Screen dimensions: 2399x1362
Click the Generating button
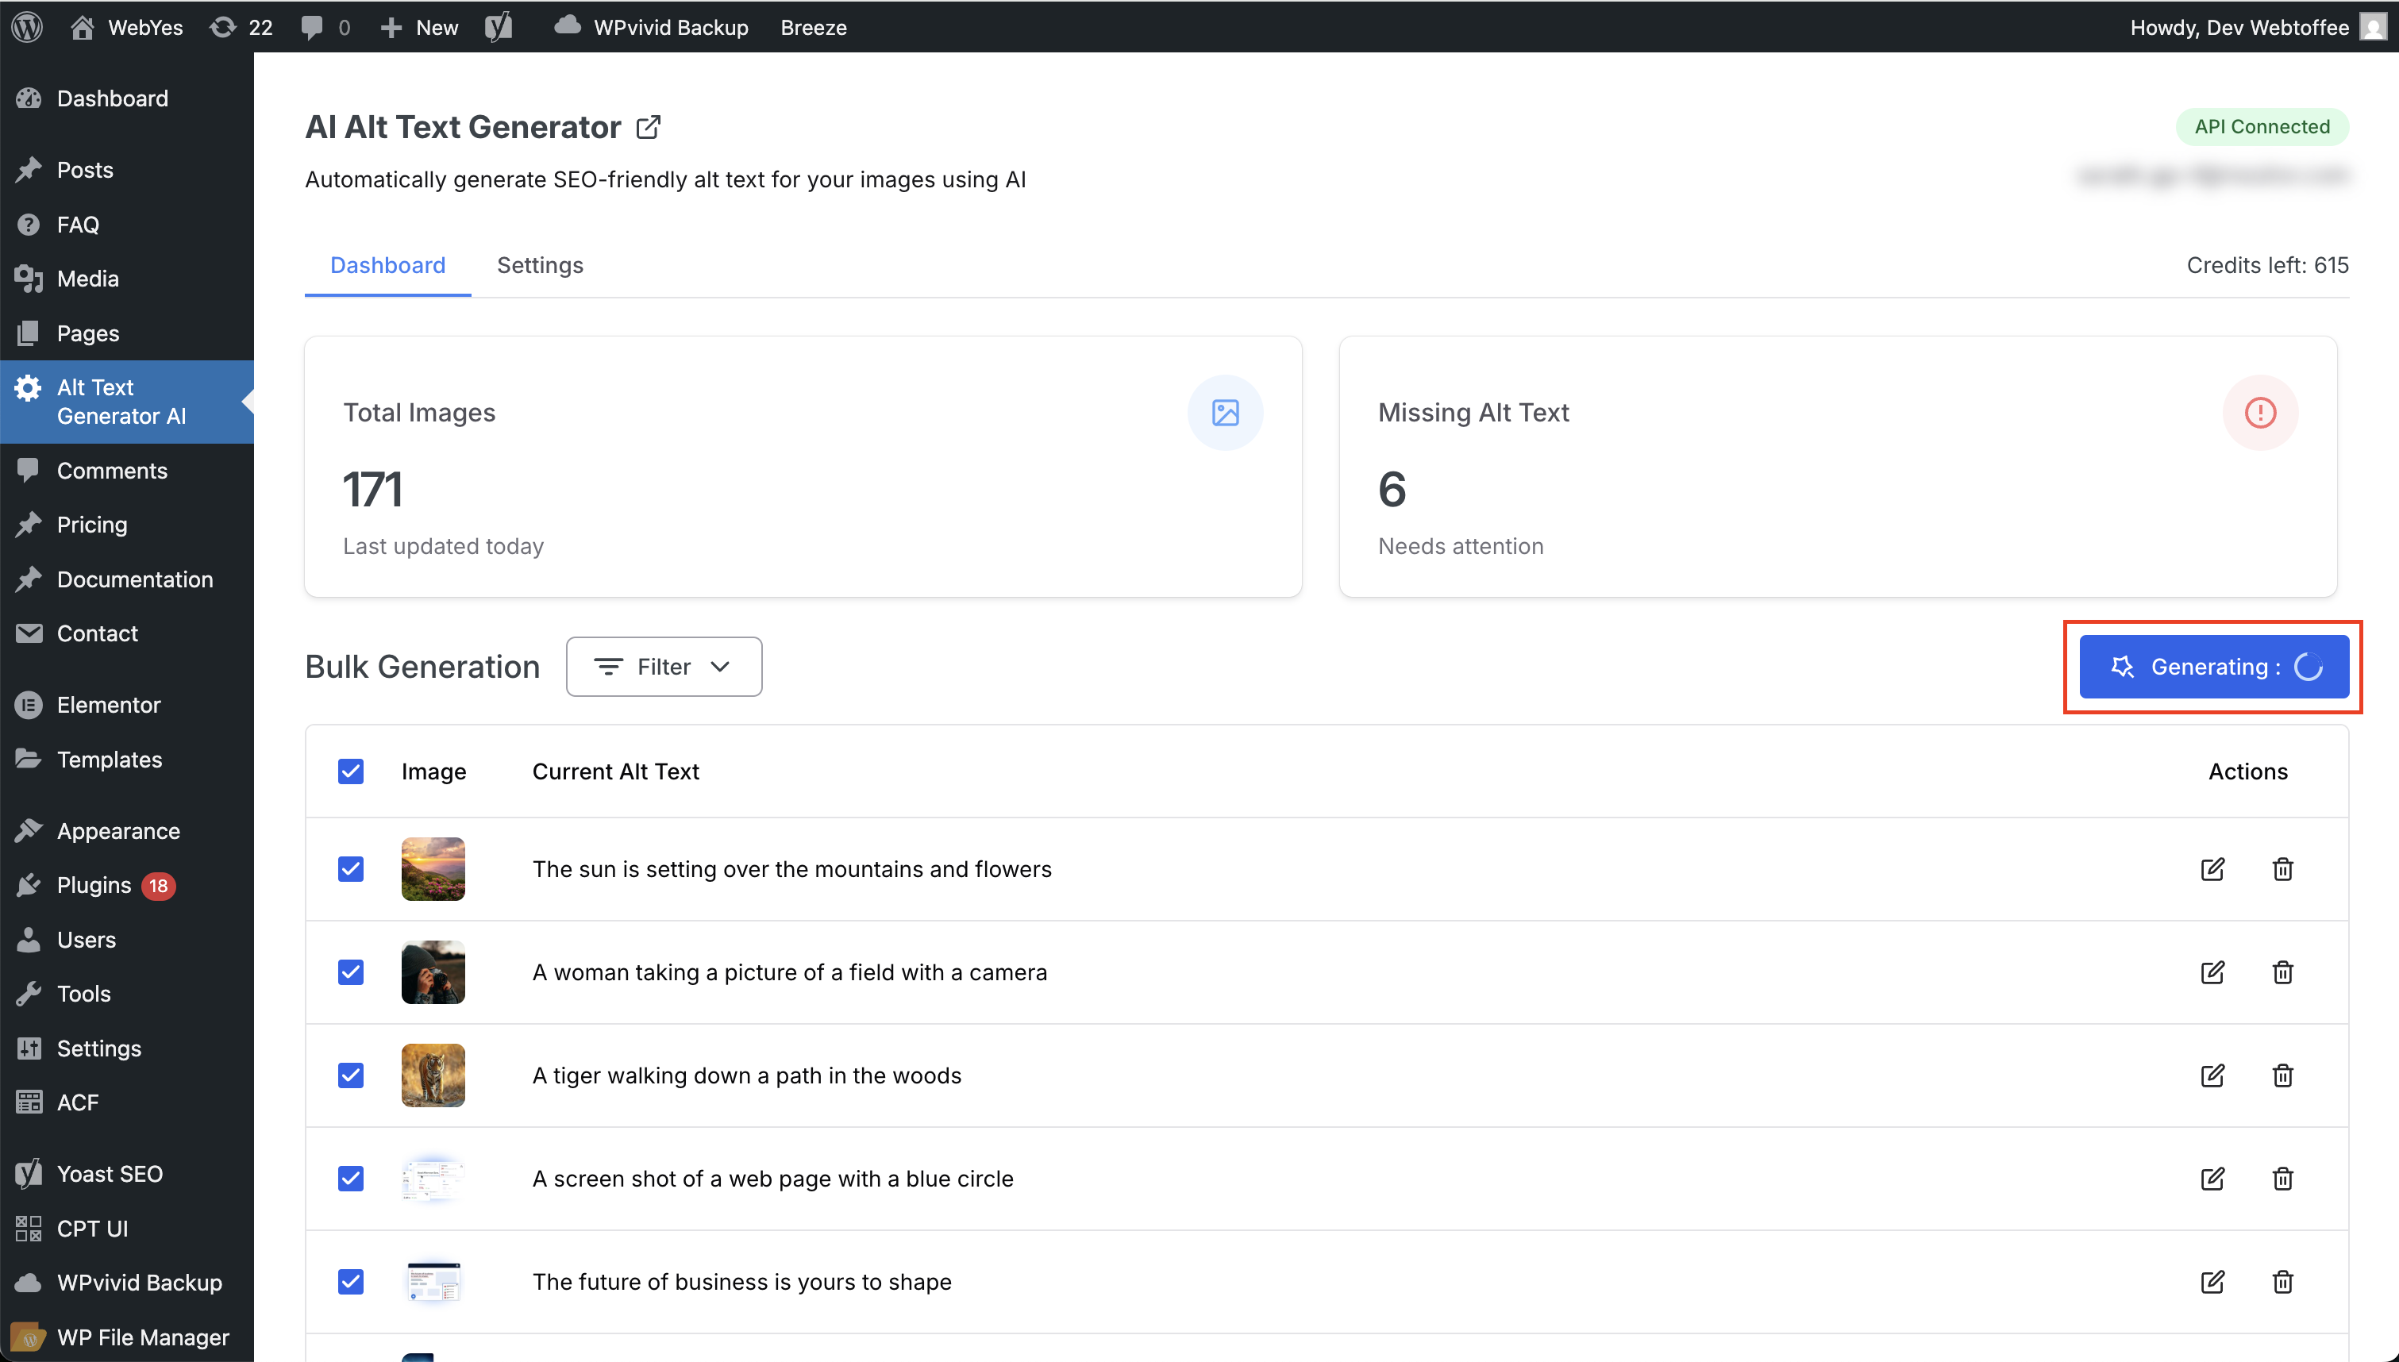2214,667
